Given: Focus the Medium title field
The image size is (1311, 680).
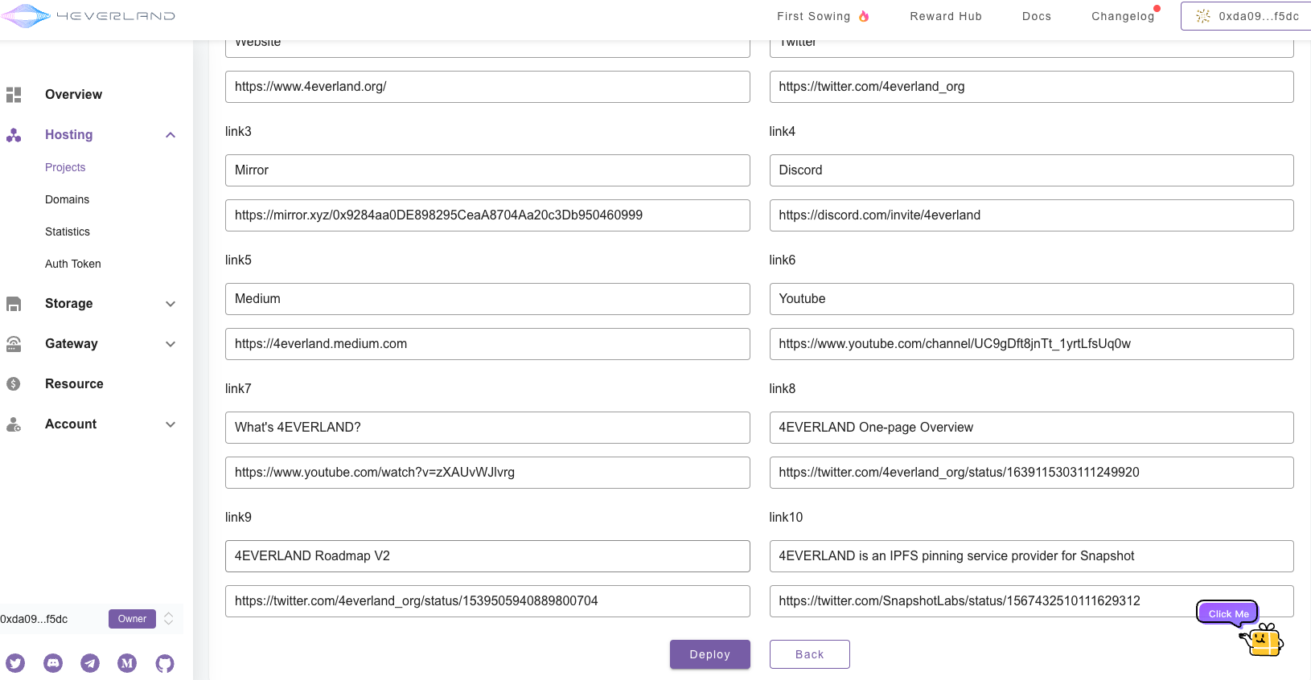Looking at the screenshot, I should tap(487, 299).
